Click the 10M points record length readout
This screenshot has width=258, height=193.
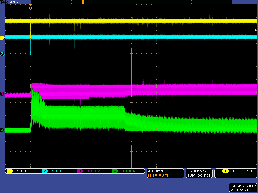point(199,175)
